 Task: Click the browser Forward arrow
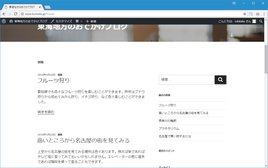(10, 14)
